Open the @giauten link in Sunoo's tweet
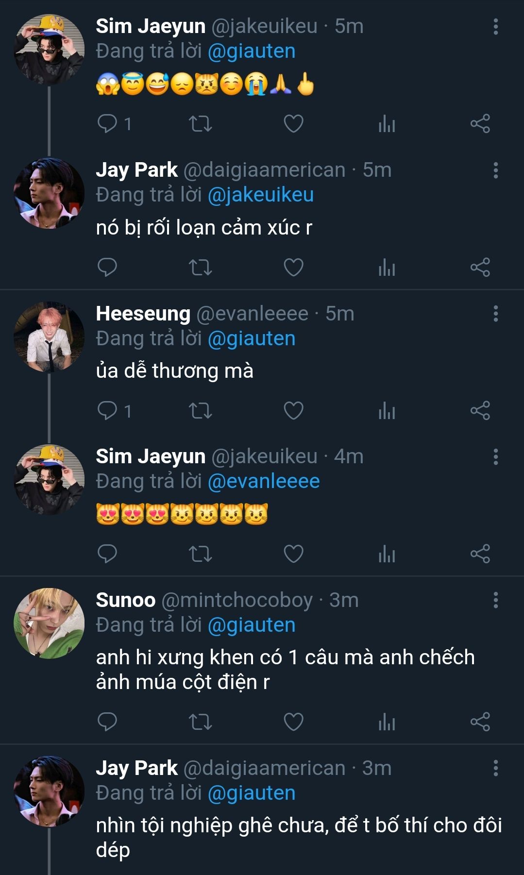Image resolution: width=524 pixels, height=875 pixels. coord(252,625)
